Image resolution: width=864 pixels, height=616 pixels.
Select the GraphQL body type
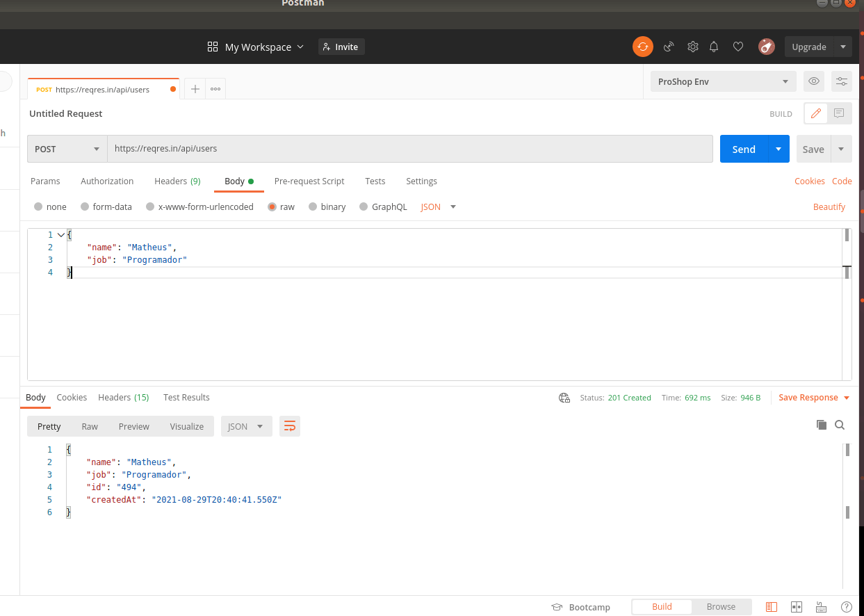[383, 206]
